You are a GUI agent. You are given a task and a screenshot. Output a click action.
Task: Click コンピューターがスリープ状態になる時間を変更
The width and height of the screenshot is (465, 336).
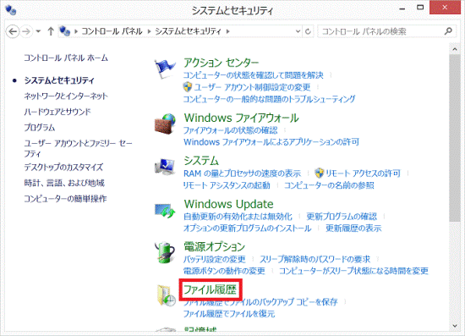(x=353, y=271)
